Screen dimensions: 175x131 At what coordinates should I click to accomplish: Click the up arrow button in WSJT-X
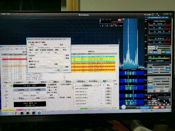click(50, 90)
